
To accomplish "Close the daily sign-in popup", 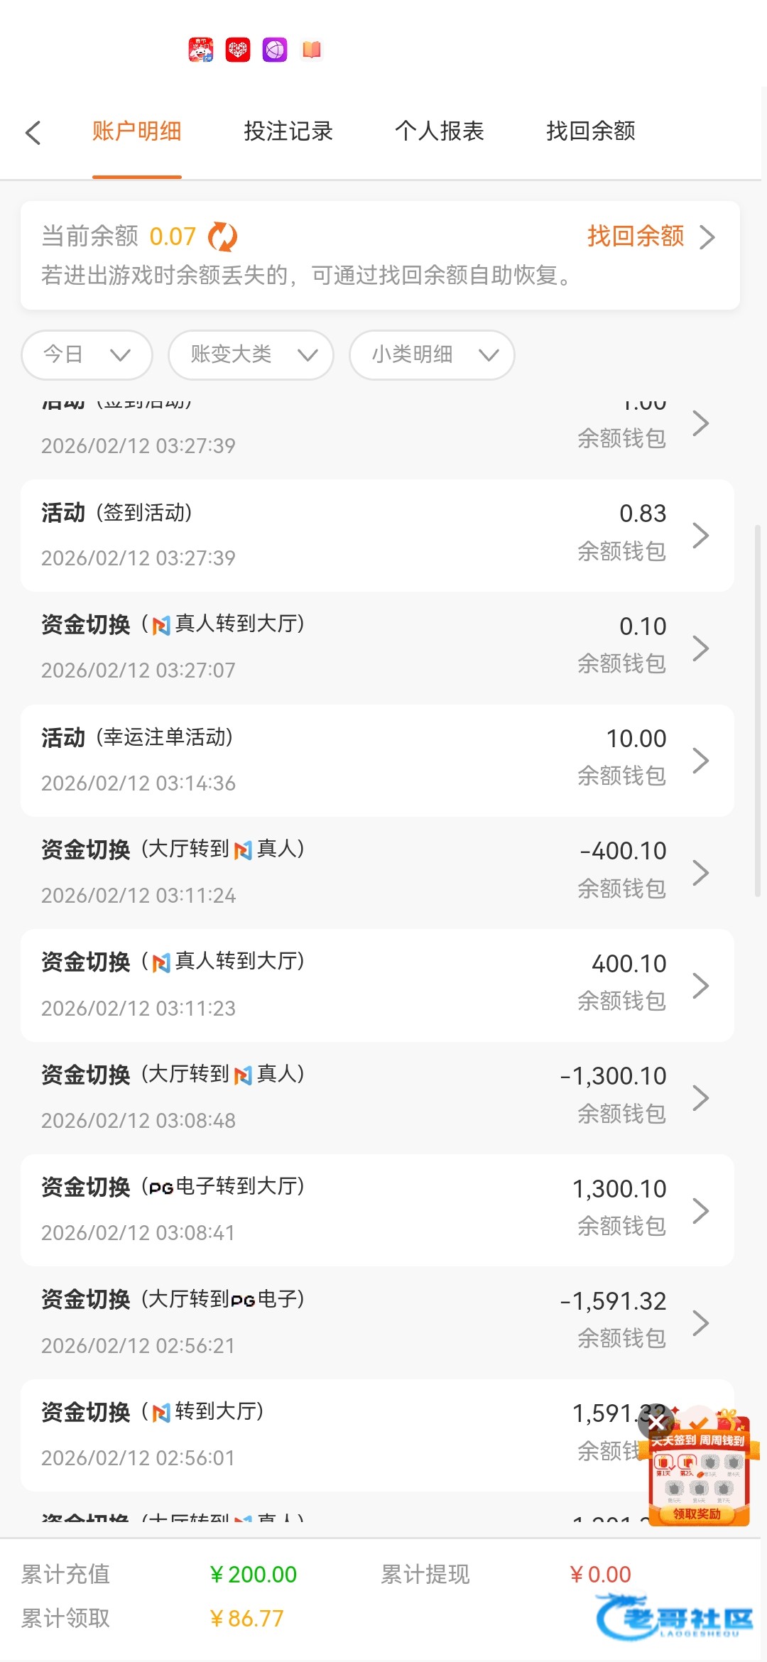I will 656,1421.
